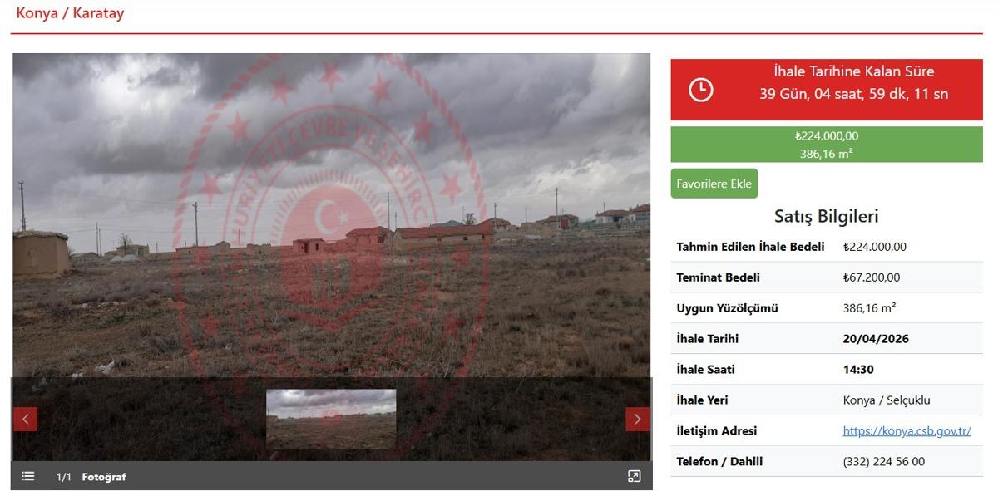Click the Fotoğraf caption label
This screenshot has height=491, width=998.
[x=104, y=477]
